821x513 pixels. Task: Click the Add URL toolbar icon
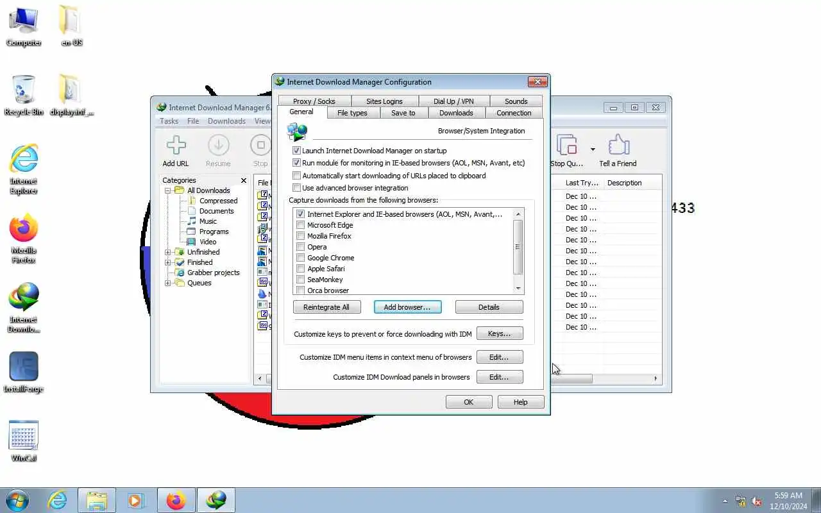click(x=176, y=145)
